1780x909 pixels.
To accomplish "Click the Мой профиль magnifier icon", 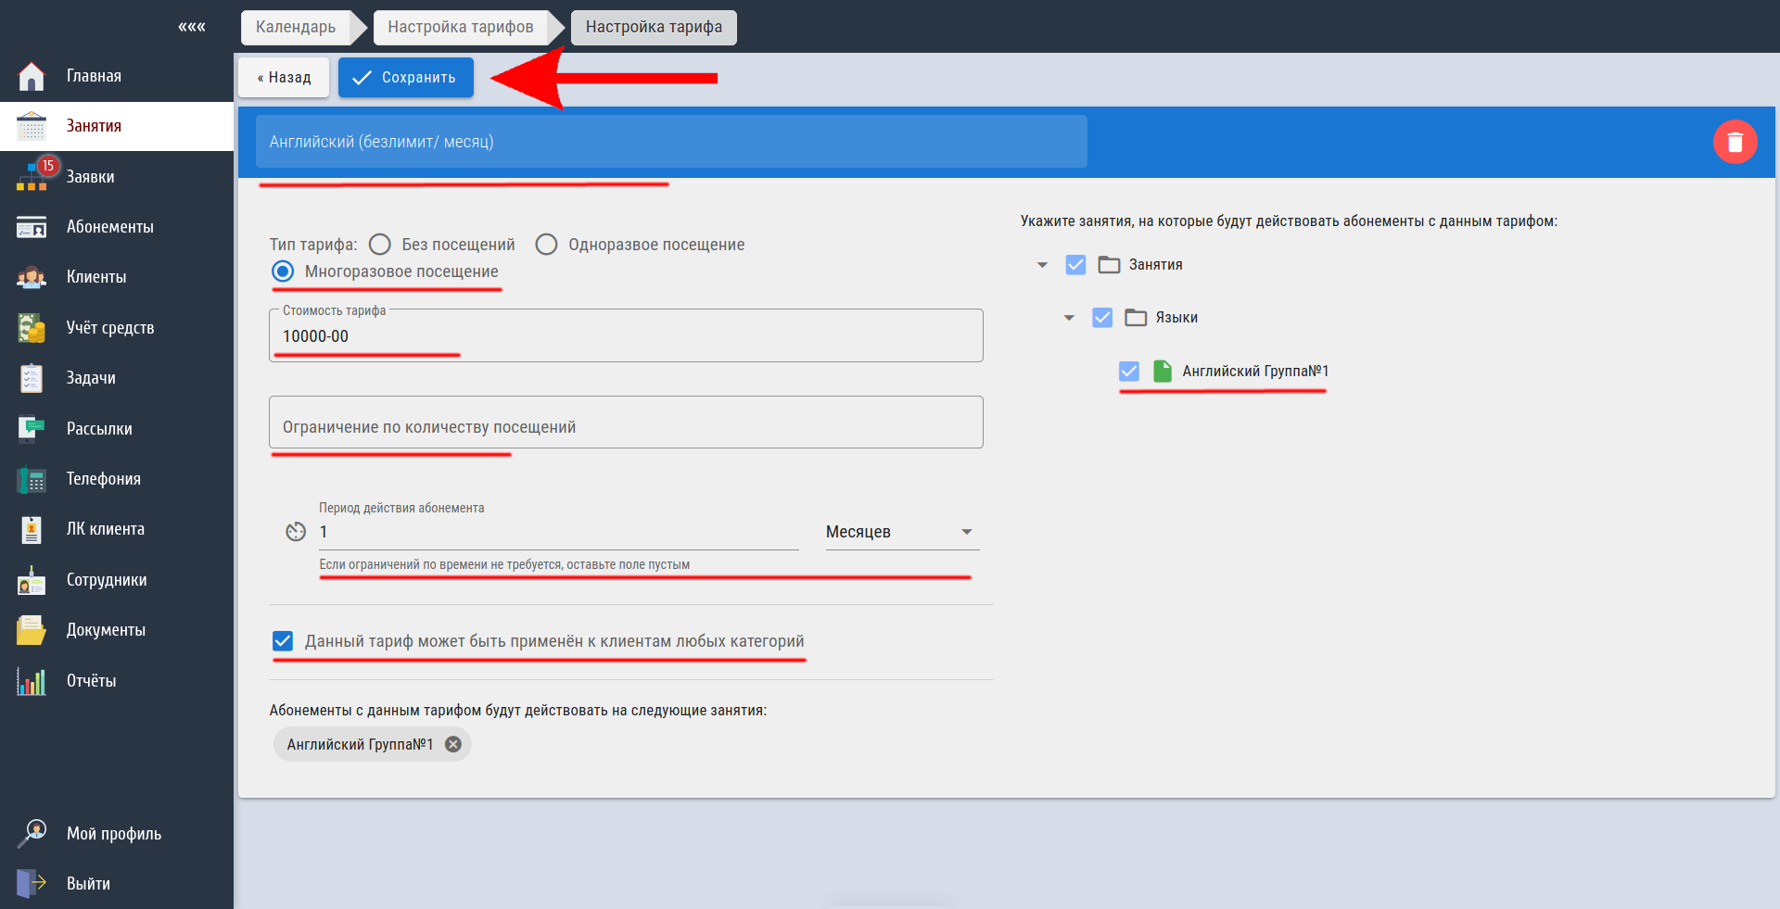I will tap(32, 833).
